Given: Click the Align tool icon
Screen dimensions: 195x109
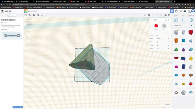Looking at the screenshot, I should click(161, 15).
